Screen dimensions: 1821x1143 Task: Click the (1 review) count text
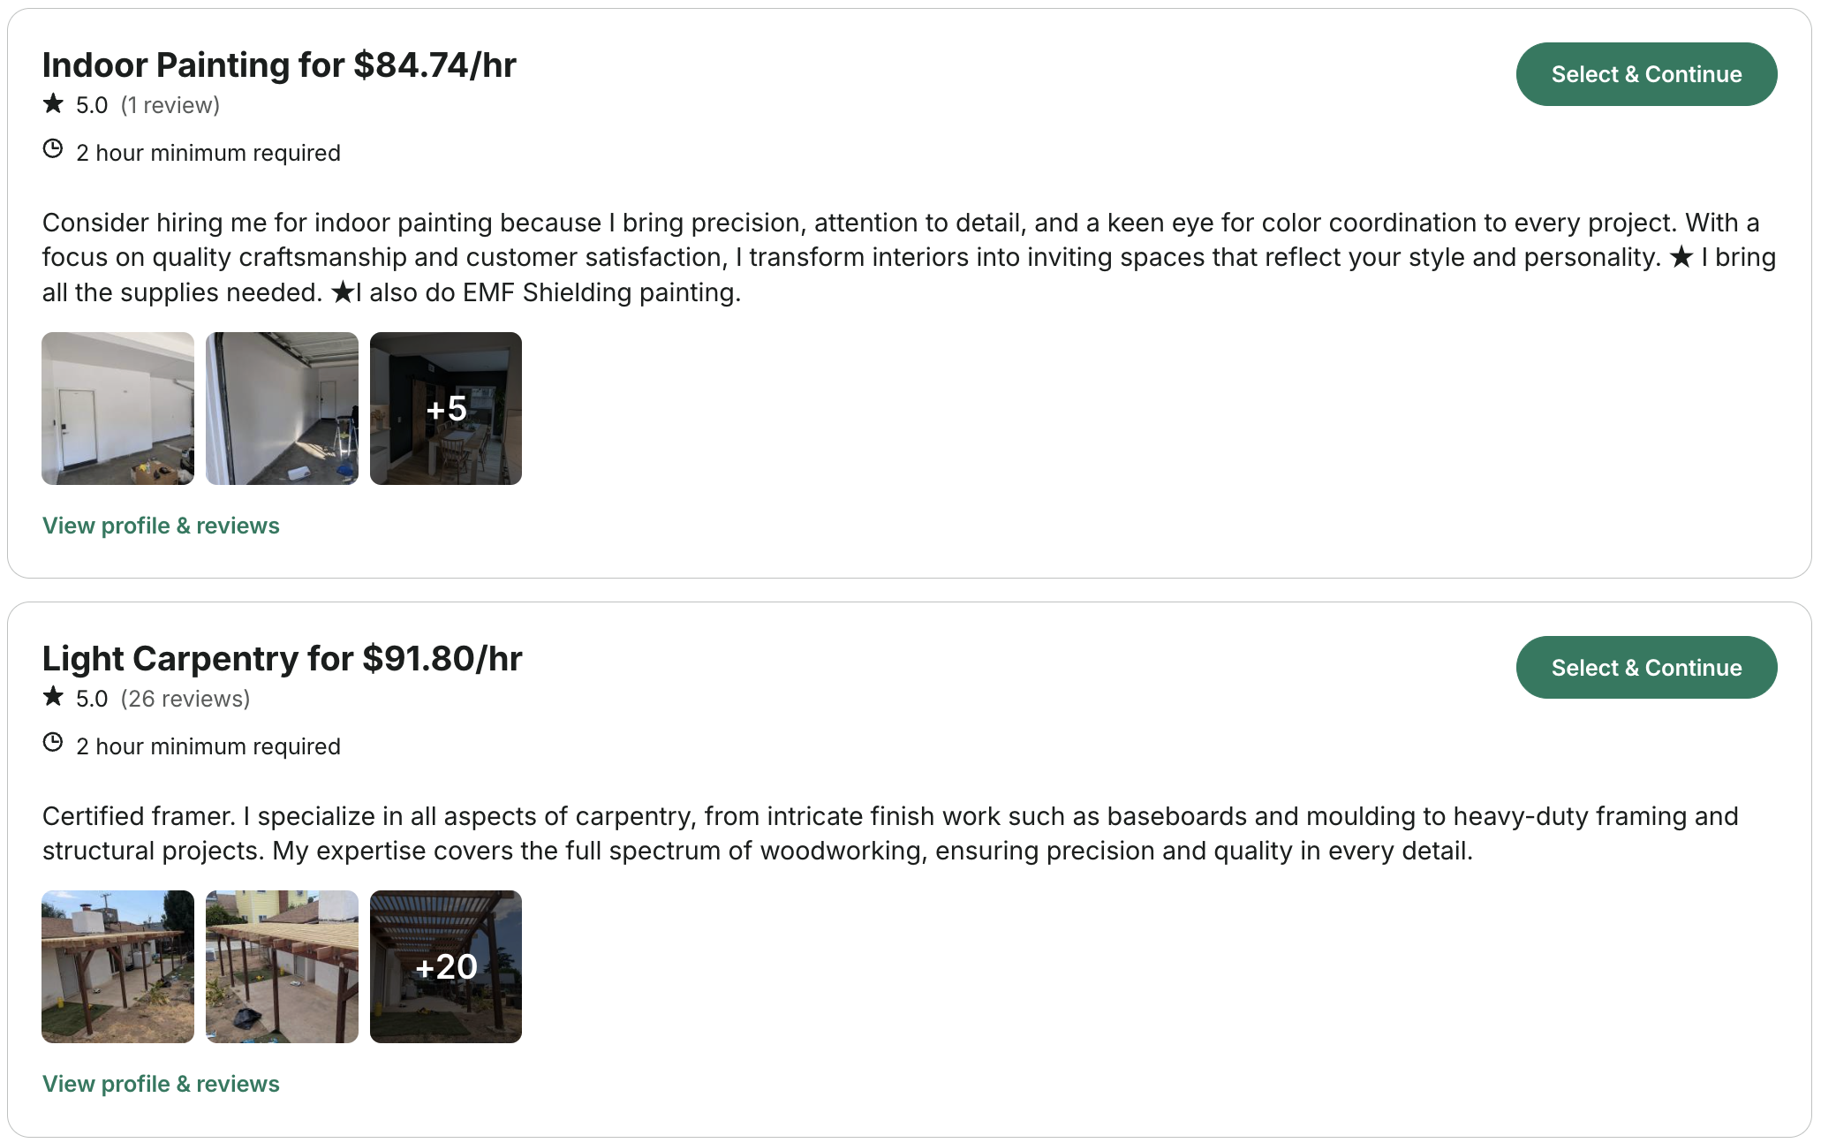(170, 105)
